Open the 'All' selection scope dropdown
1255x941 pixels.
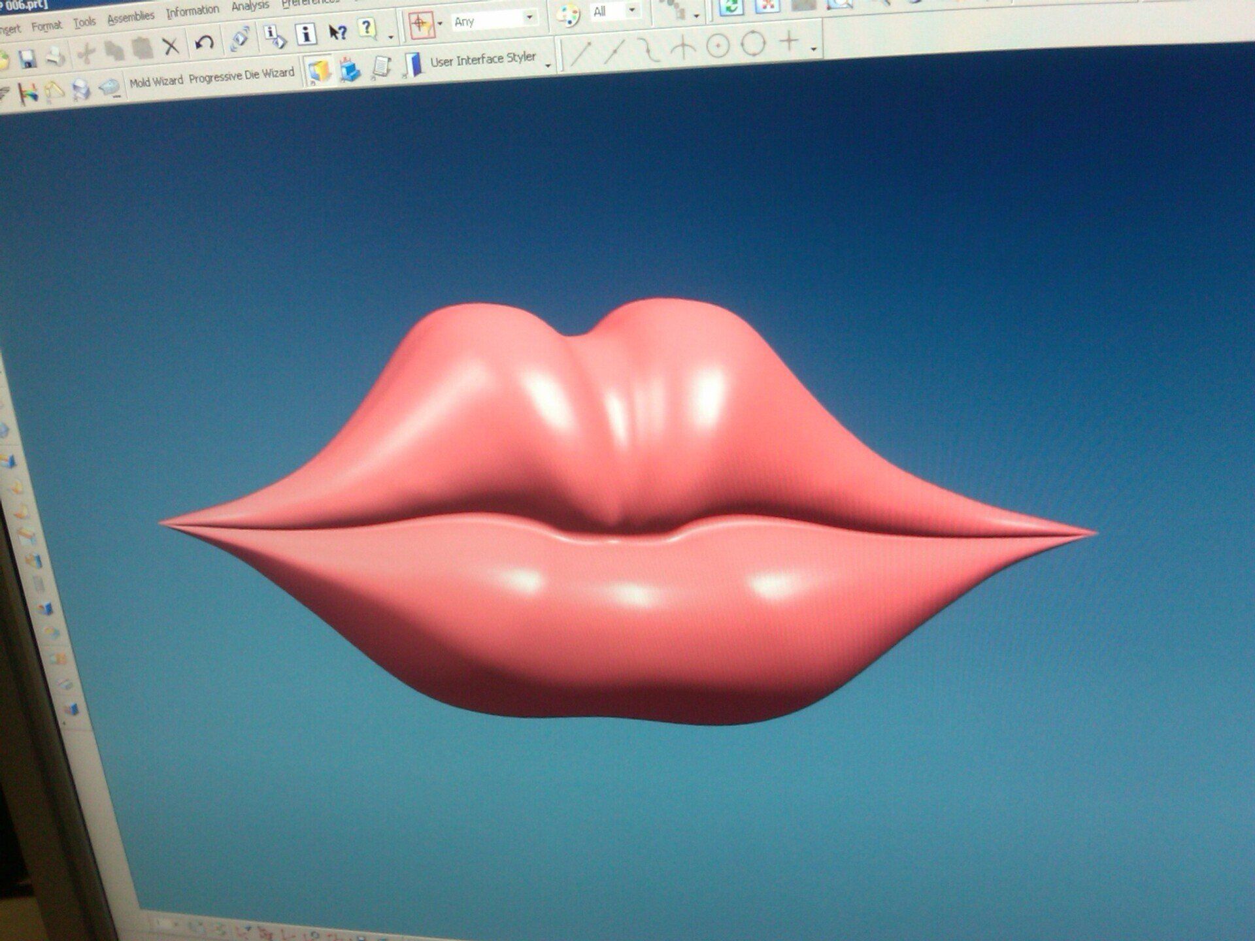(x=631, y=10)
